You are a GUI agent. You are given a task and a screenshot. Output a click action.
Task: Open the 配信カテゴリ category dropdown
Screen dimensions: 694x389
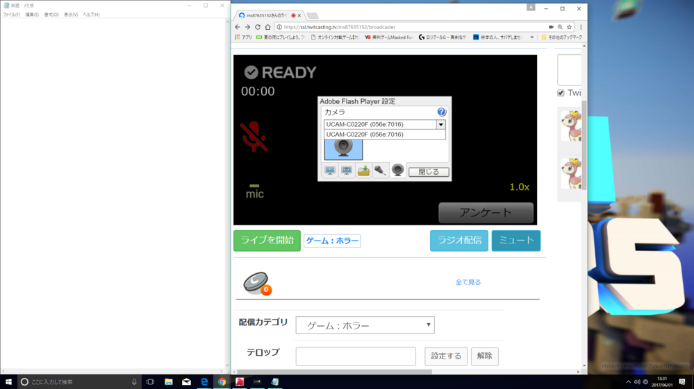(x=365, y=325)
